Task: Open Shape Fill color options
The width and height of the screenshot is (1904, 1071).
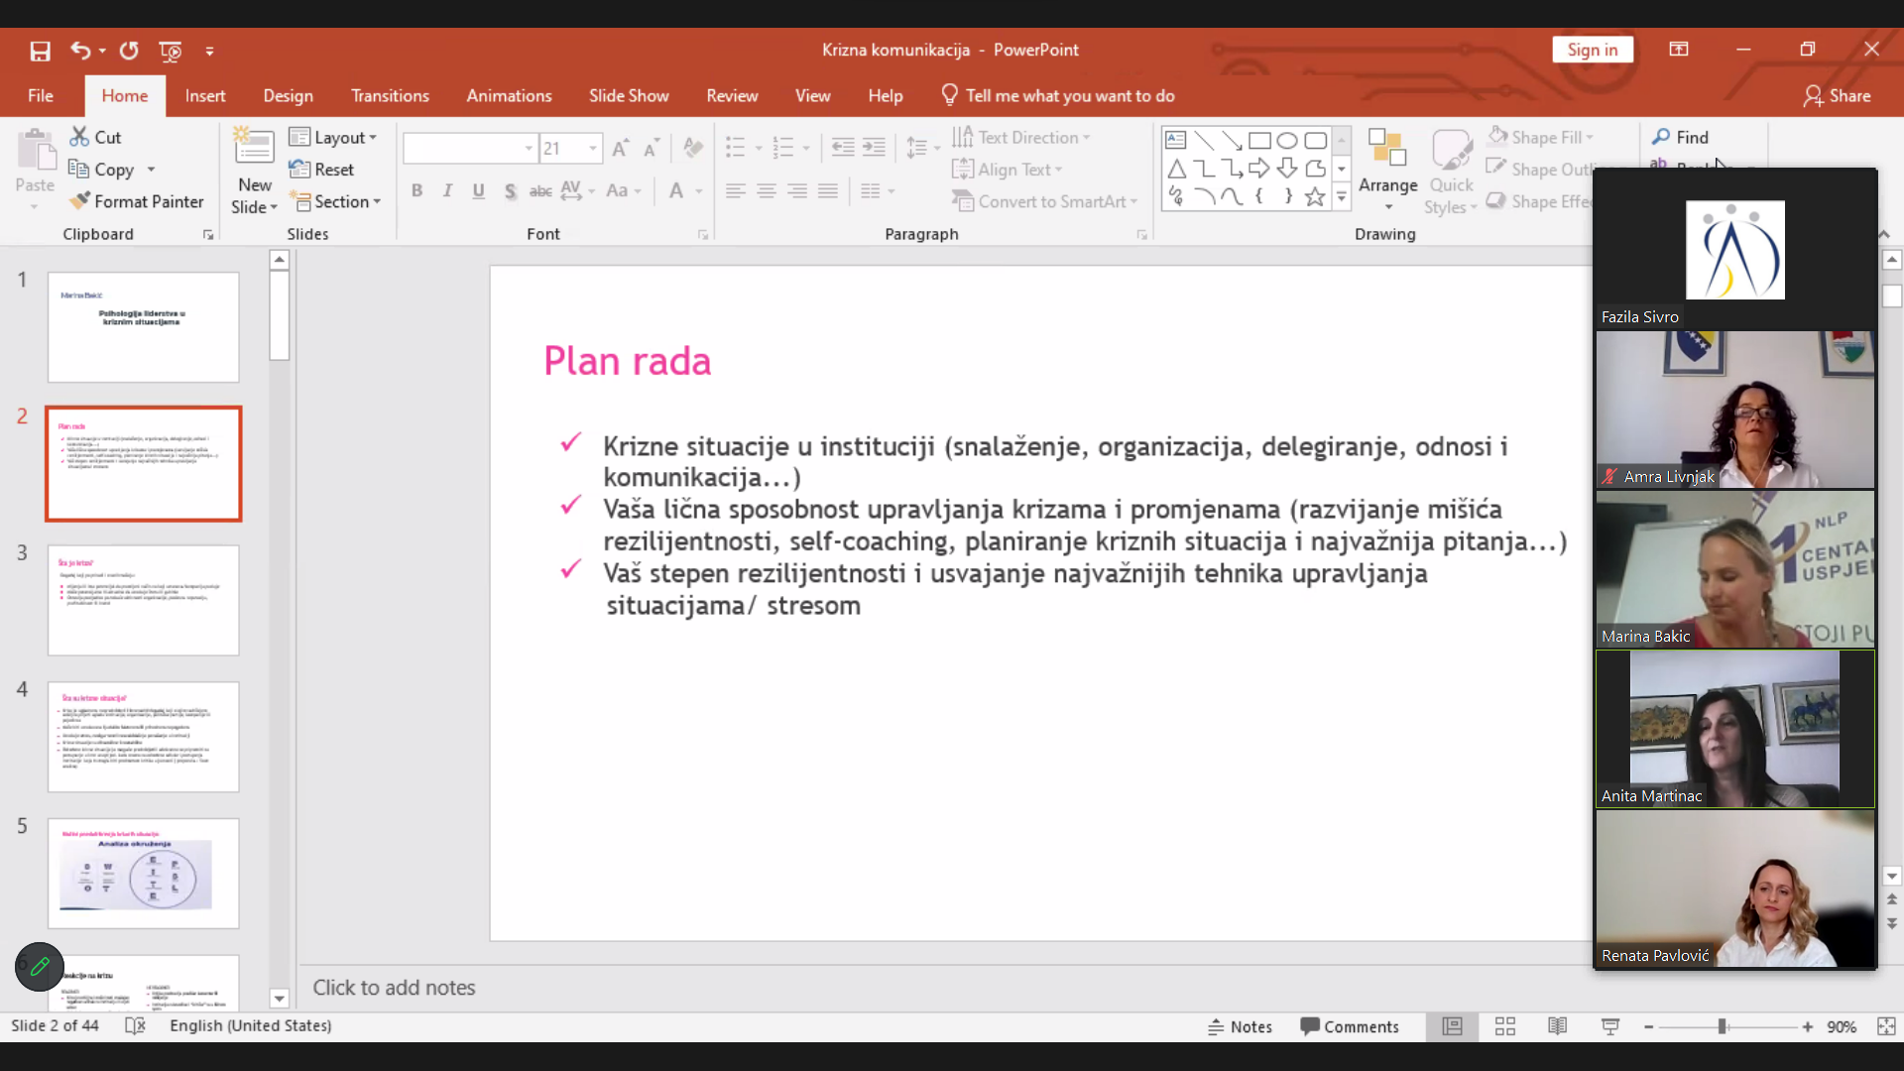Action: click(1540, 137)
